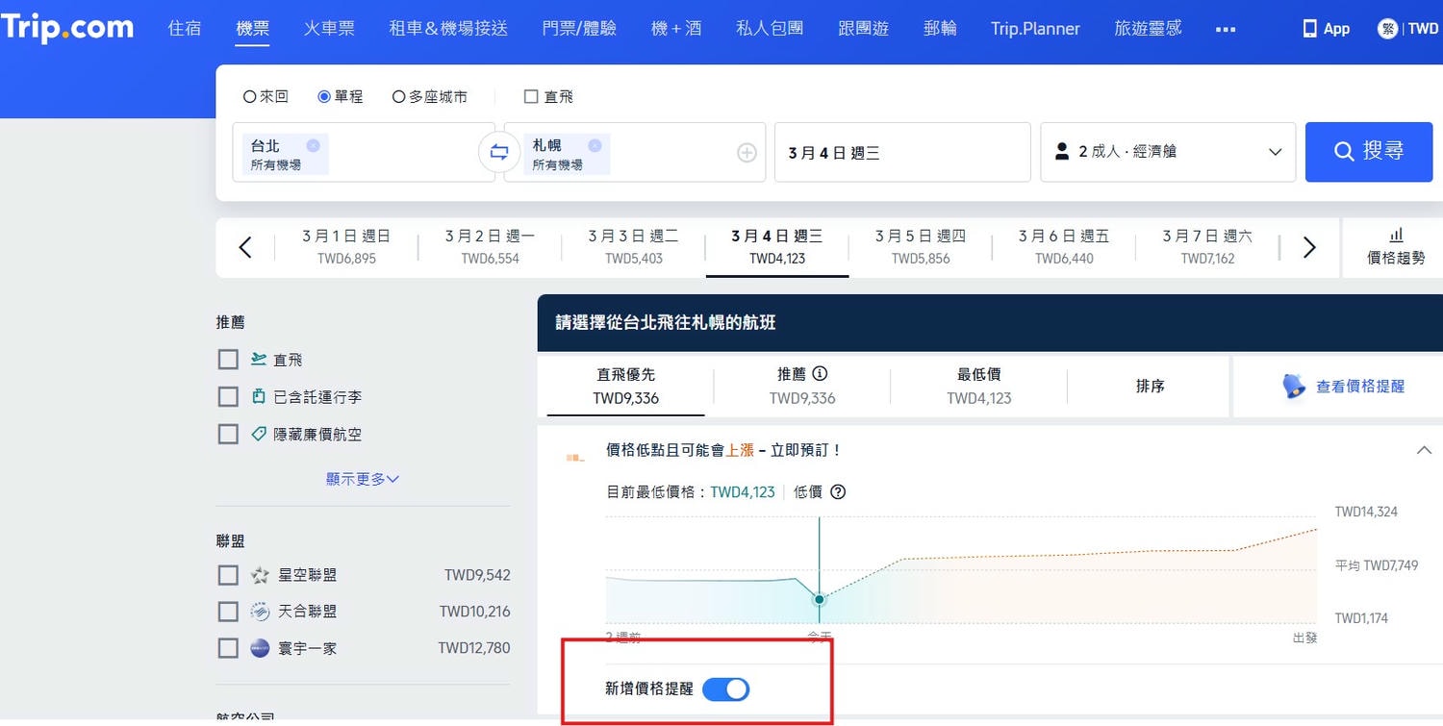This screenshot has width=1443, height=726.
Task: Click the magnifier in the 搜尋 button
Action: (1344, 151)
